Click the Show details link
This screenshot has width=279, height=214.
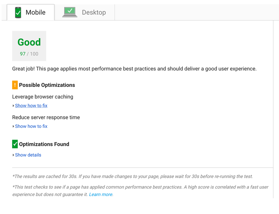click(28, 155)
